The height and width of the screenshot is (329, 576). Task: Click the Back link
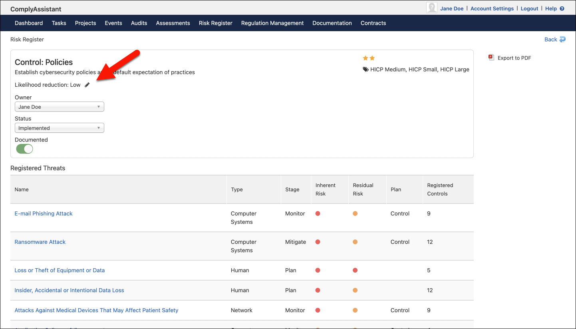point(551,39)
